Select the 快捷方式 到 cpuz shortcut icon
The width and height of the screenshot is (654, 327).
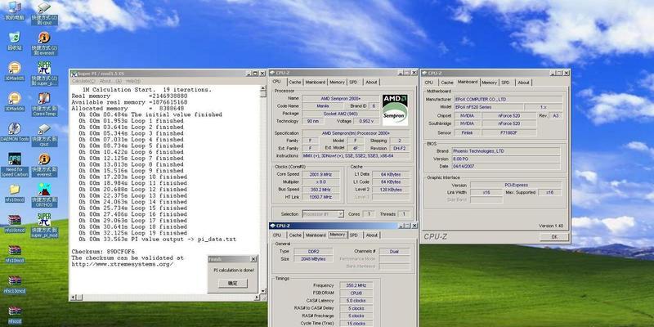(x=44, y=135)
